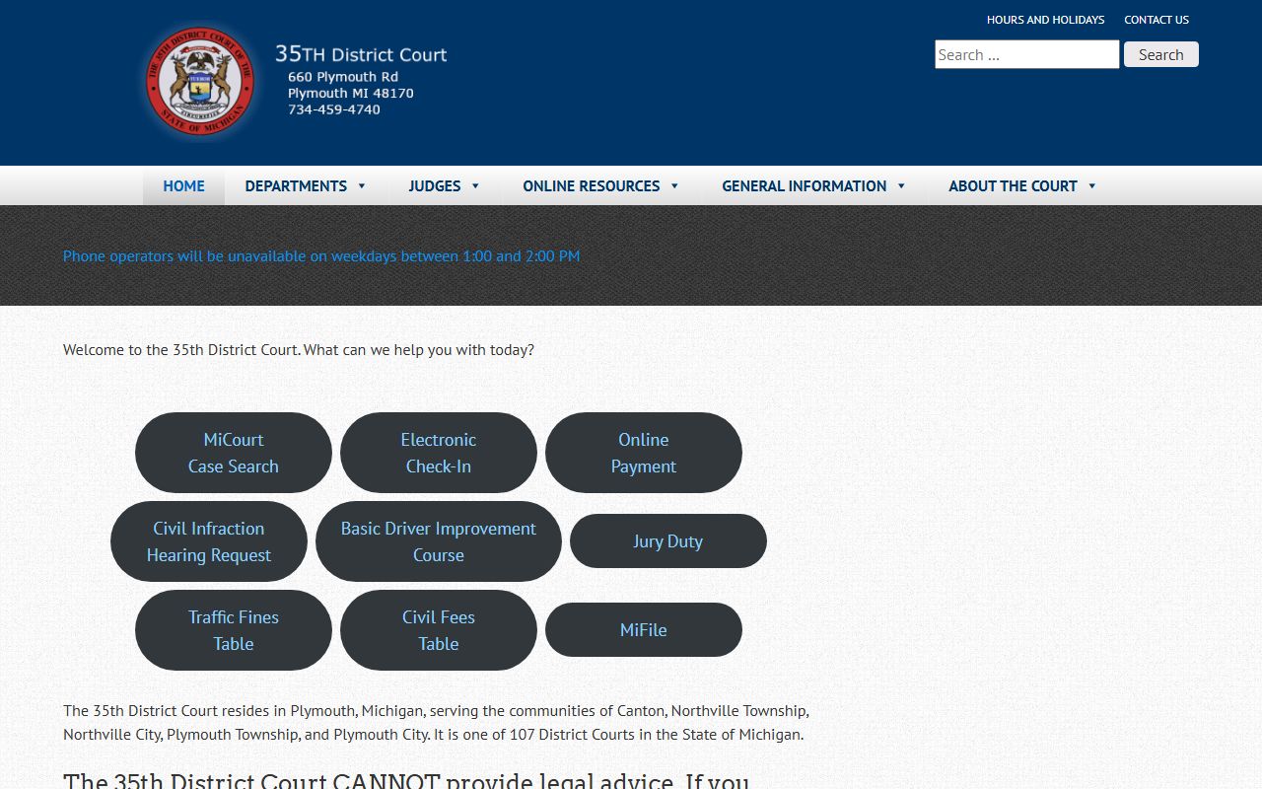
Task: View the Civil Fees Table
Action: (x=439, y=630)
